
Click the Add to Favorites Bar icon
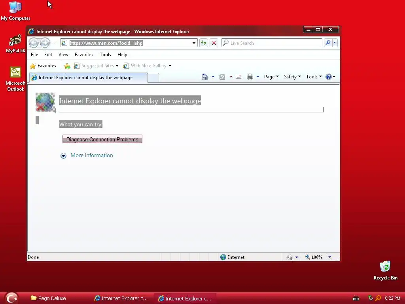pos(67,66)
